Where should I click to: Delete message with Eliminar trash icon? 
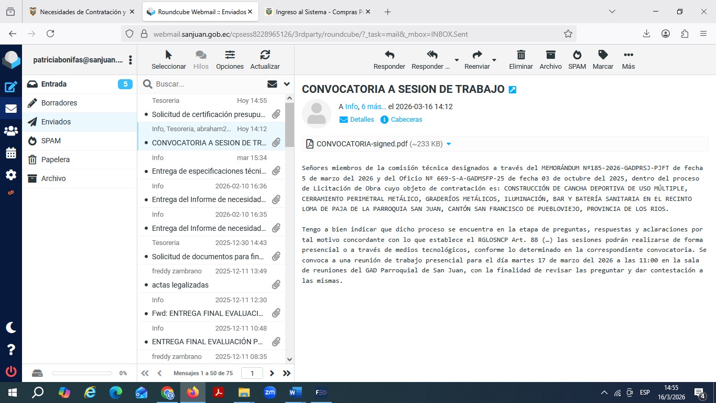click(x=520, y=60)
